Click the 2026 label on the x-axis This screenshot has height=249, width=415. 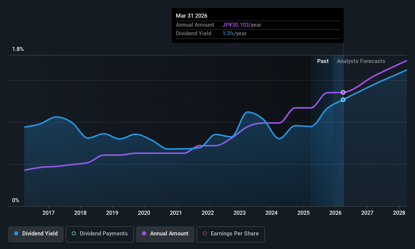coord(335,213)
